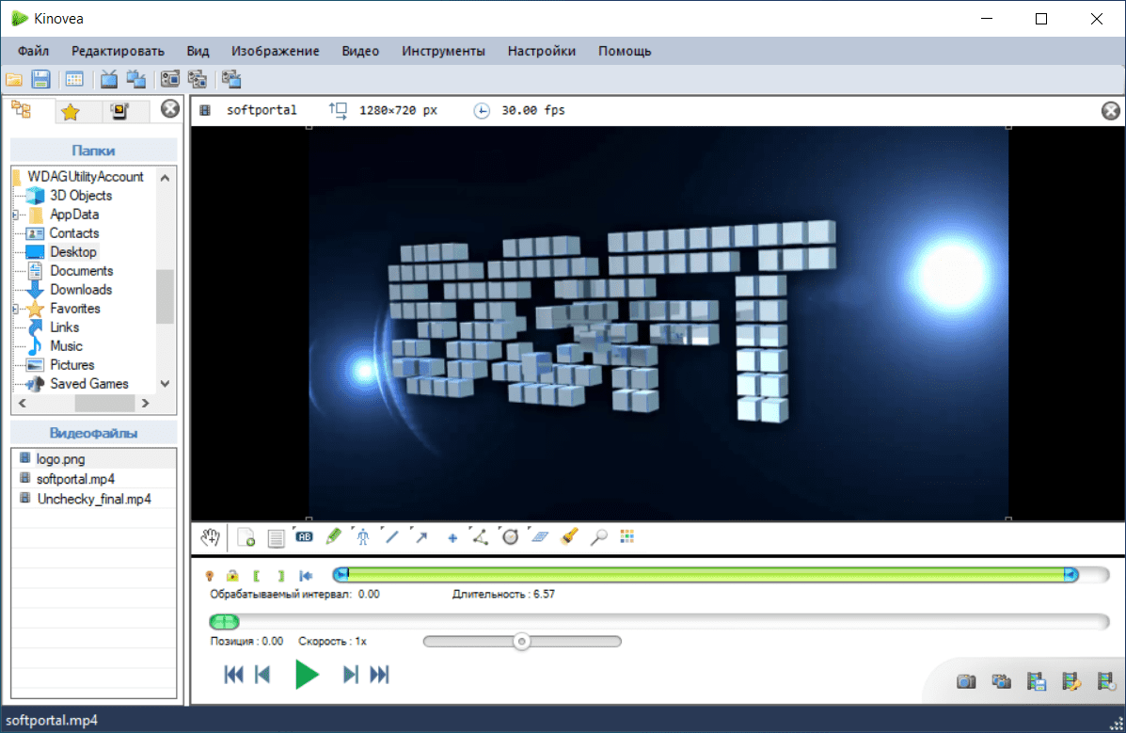Click the working zone selection bar
The width and height of the screenshot is (1126, 733).
(721, 574)
